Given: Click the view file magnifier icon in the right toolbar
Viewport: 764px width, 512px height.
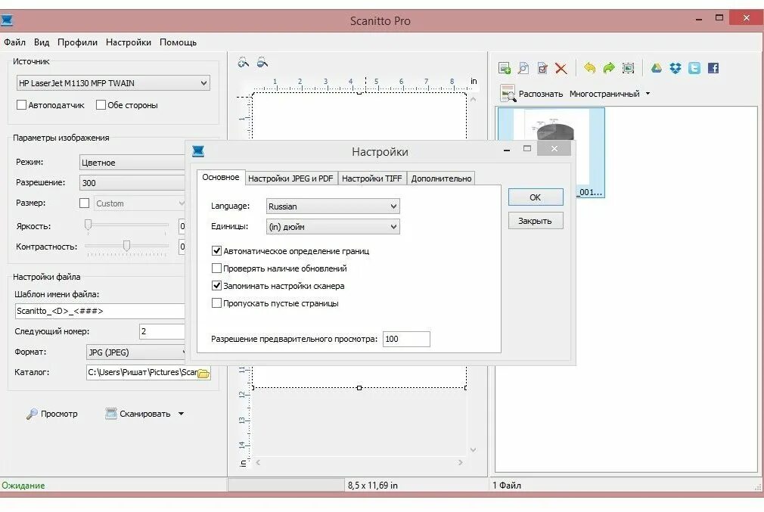Looking at the screenshot, I should (x=523, y=68).
